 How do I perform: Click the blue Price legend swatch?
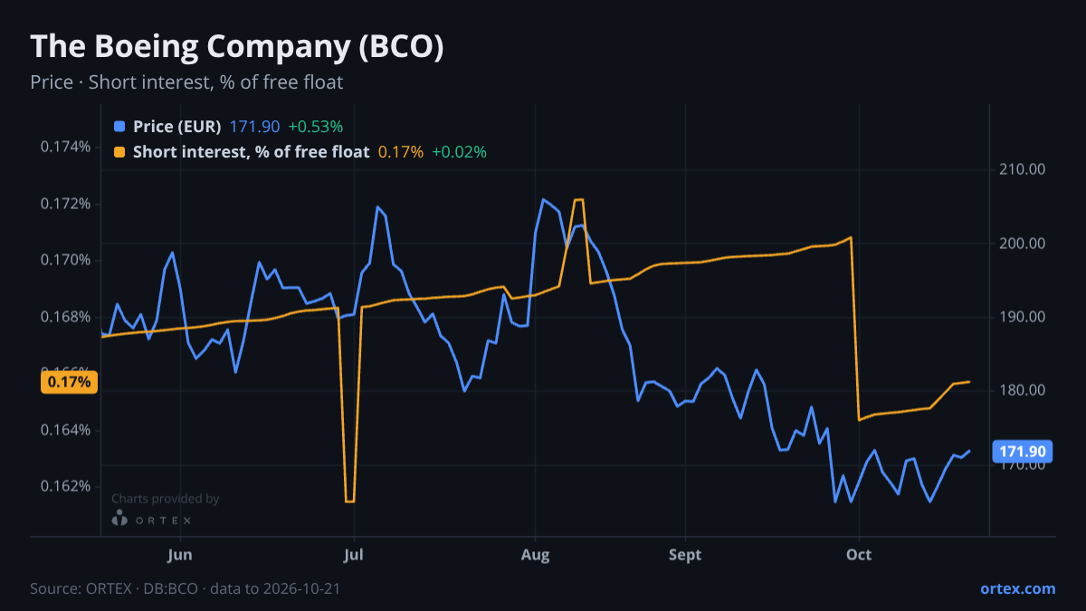pyautogui.click(x=119, y=127)
